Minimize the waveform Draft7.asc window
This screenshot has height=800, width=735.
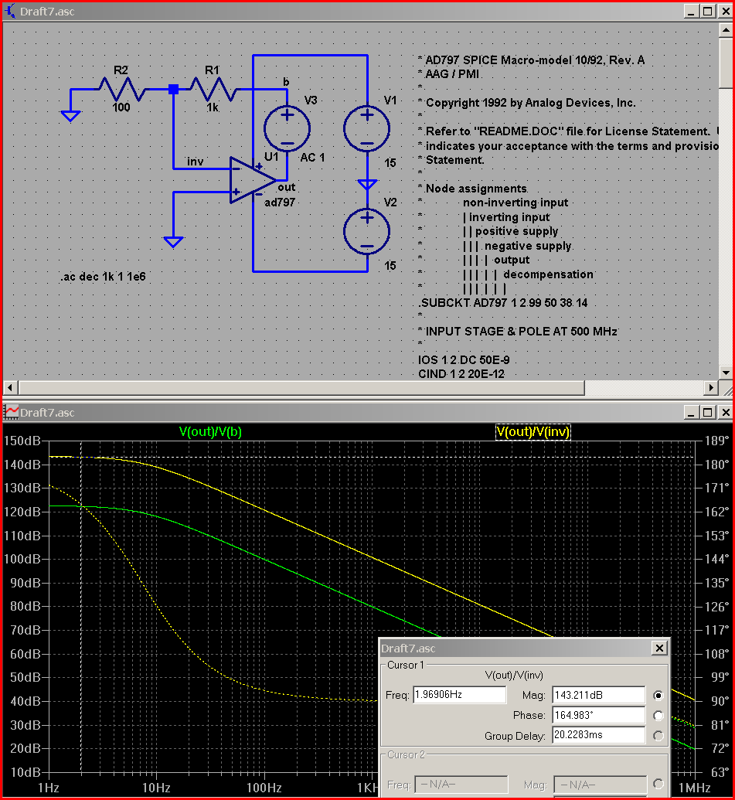tap(691, 412)
